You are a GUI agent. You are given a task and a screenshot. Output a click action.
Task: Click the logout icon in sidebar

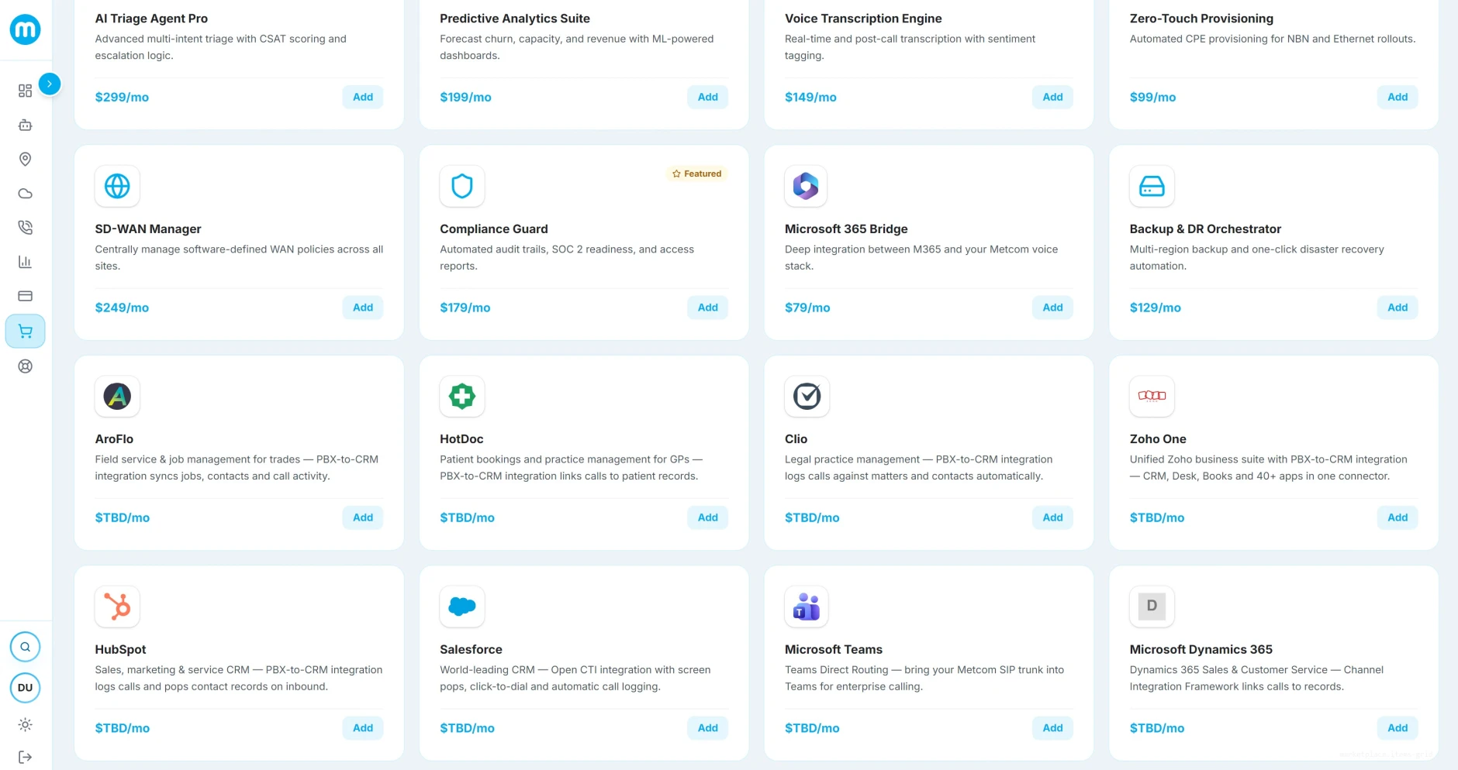coord(25,757)
